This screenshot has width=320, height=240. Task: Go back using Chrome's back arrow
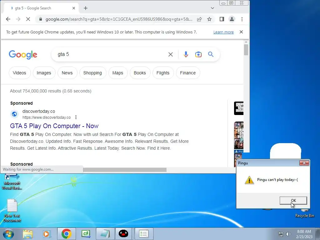8,19
